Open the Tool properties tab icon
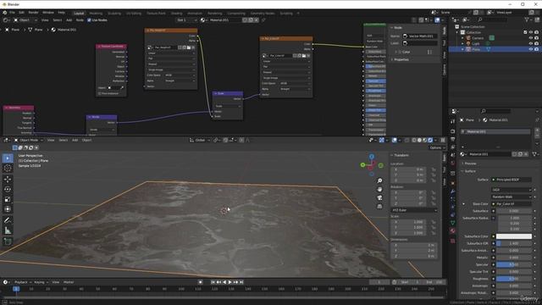 [x=453, y=122]
